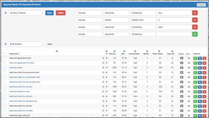Star the 'best anti aging face lotion' keyword

pyautogui.click(x=107, y=58)
